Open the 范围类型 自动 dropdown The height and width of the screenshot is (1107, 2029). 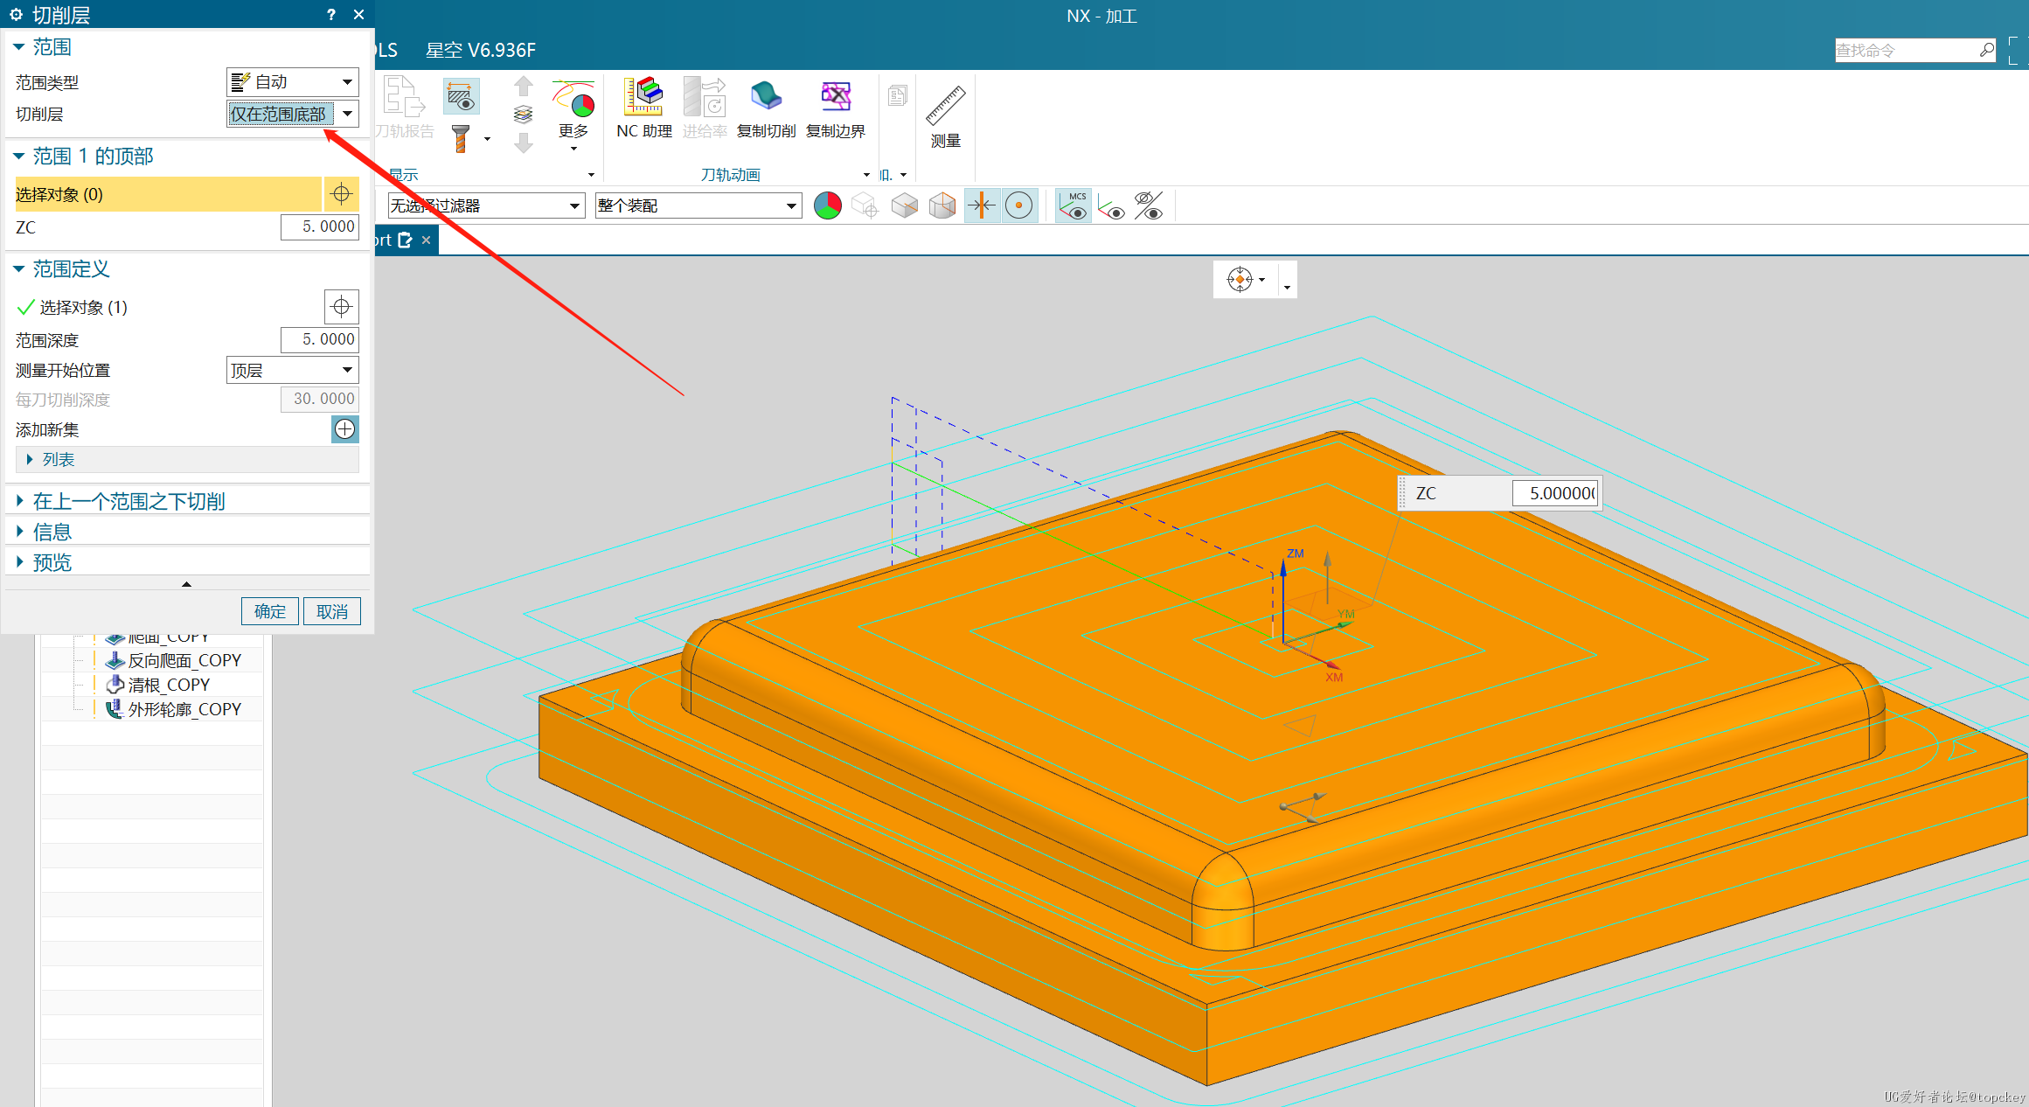[293, 82]
